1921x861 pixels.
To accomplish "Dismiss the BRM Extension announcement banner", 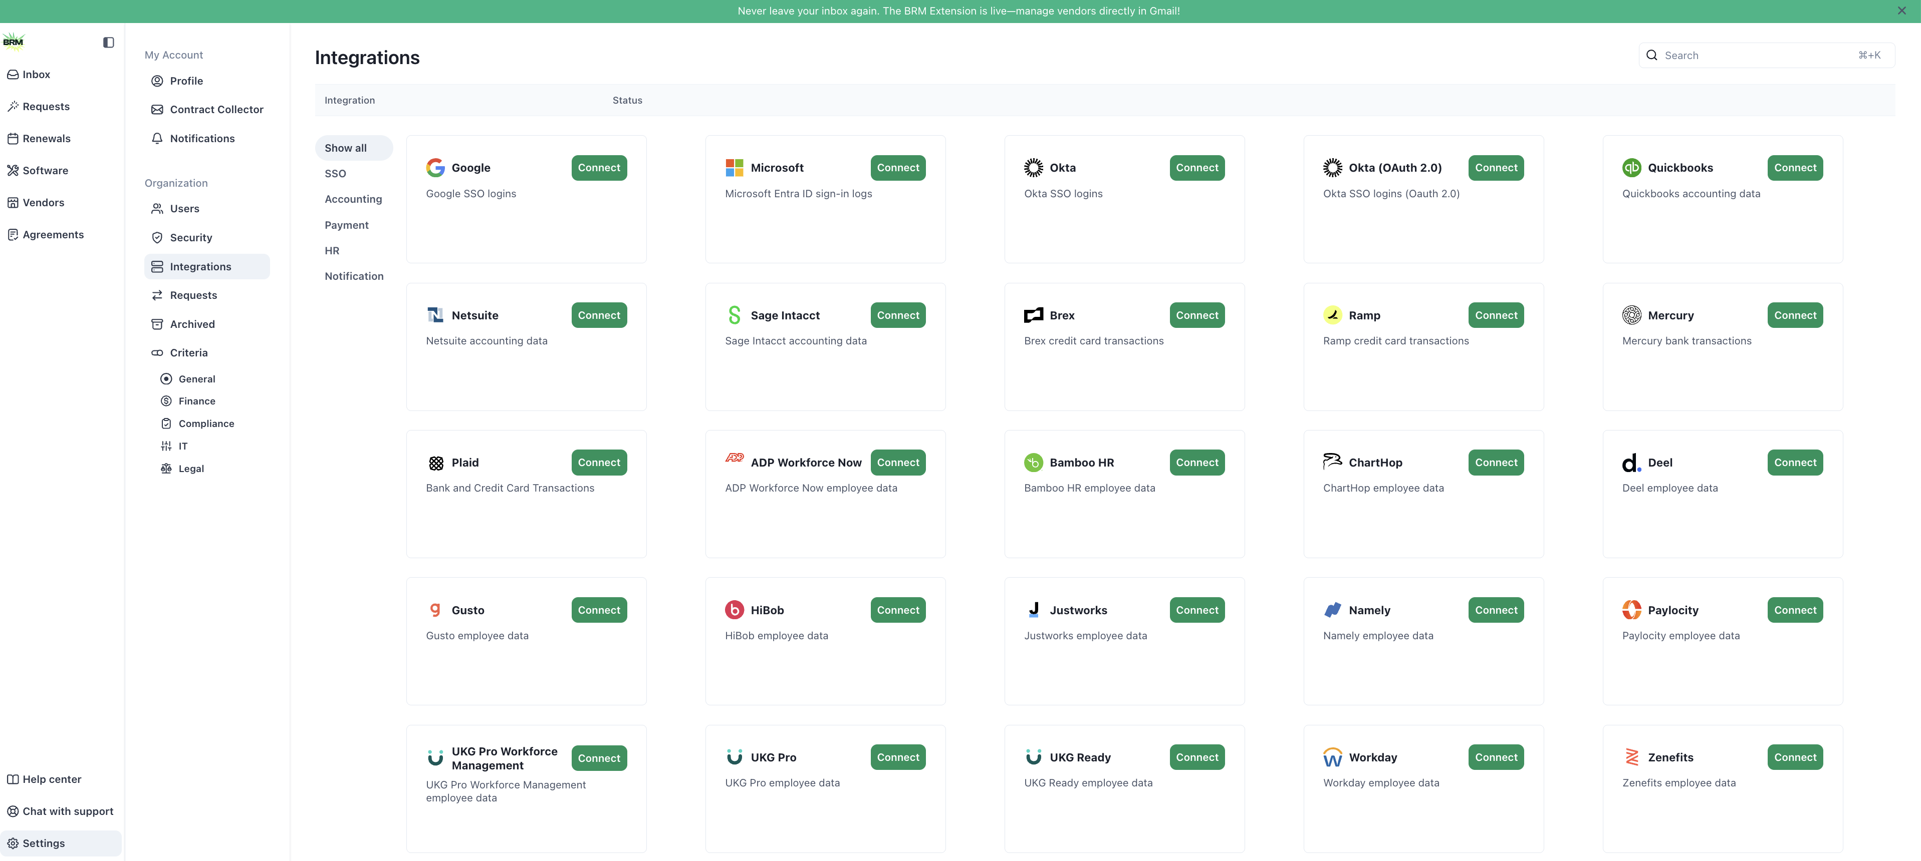I will tap(1901, 11).
